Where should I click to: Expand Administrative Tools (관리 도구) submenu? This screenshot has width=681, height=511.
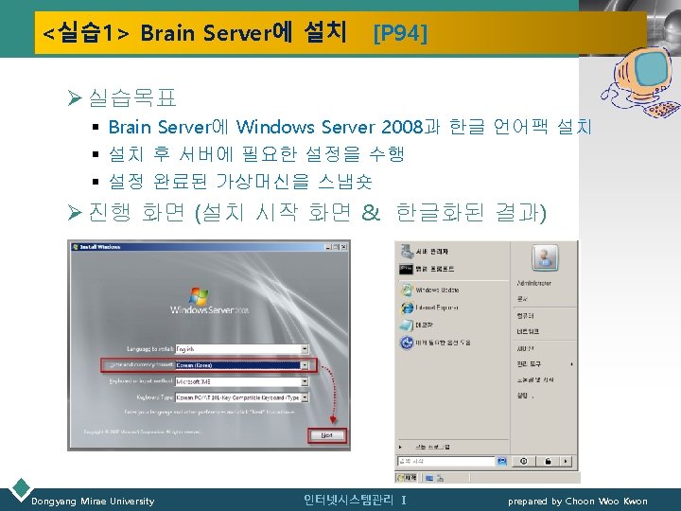click(544, 364)
